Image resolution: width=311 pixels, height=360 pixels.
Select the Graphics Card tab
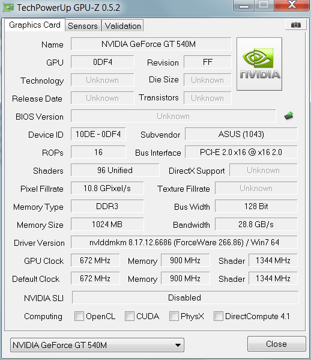click(35, 25)
